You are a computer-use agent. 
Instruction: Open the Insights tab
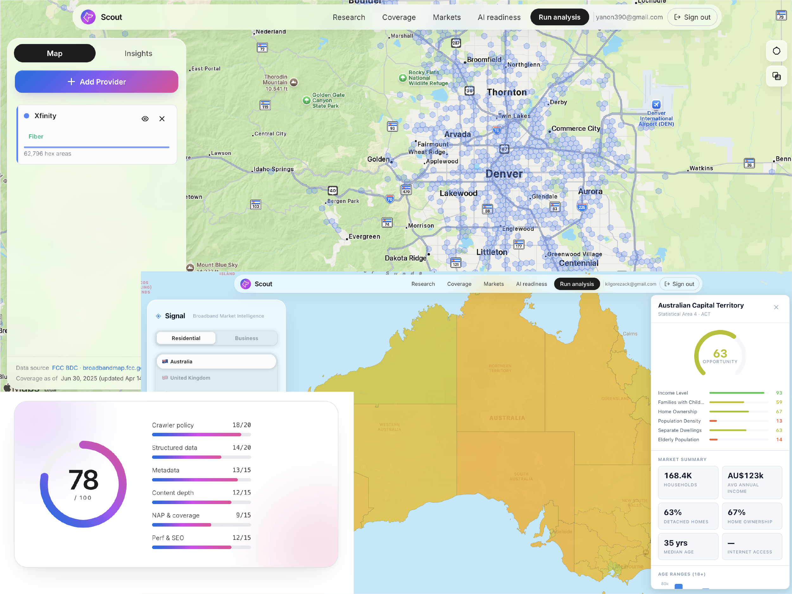click(138, 53)
